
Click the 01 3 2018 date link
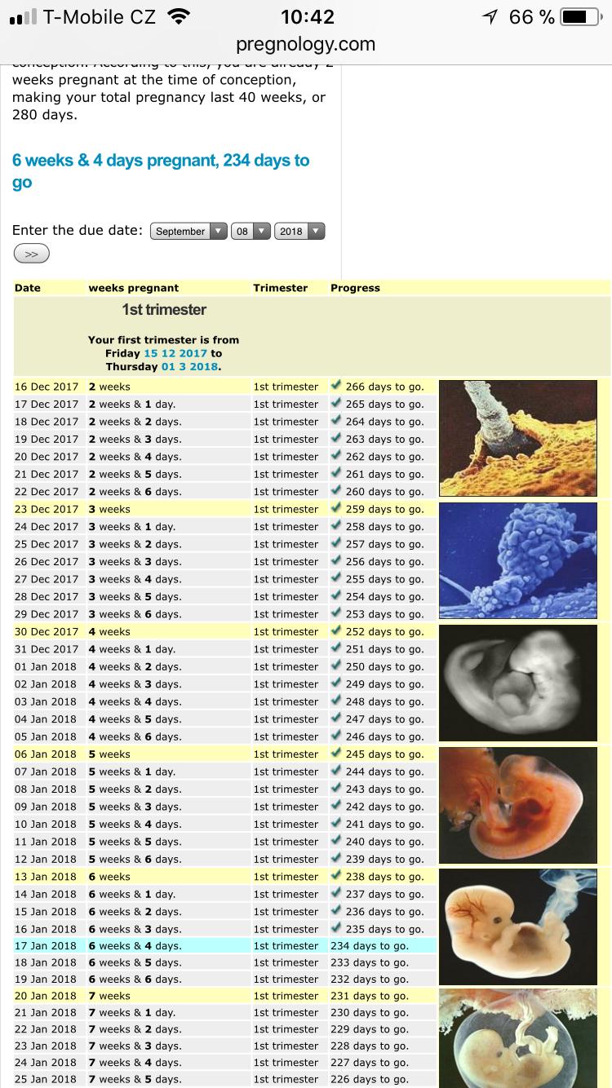point(189,367)
